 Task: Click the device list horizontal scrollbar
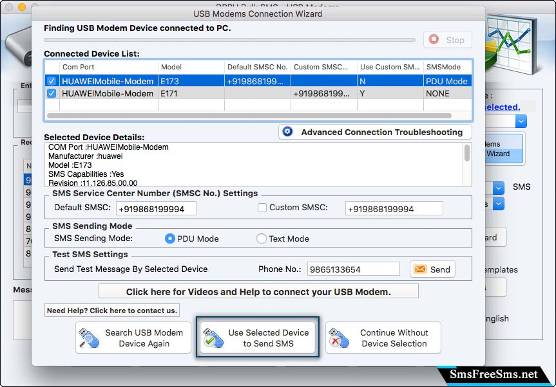pyautogui.click(x=249, y=116)
